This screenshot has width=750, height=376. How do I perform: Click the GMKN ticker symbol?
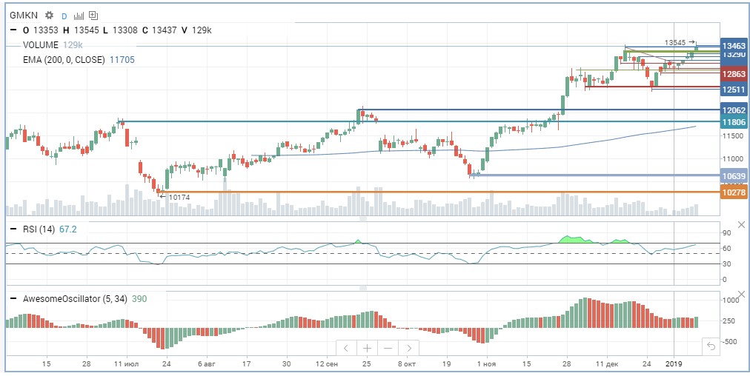point(24,16)
